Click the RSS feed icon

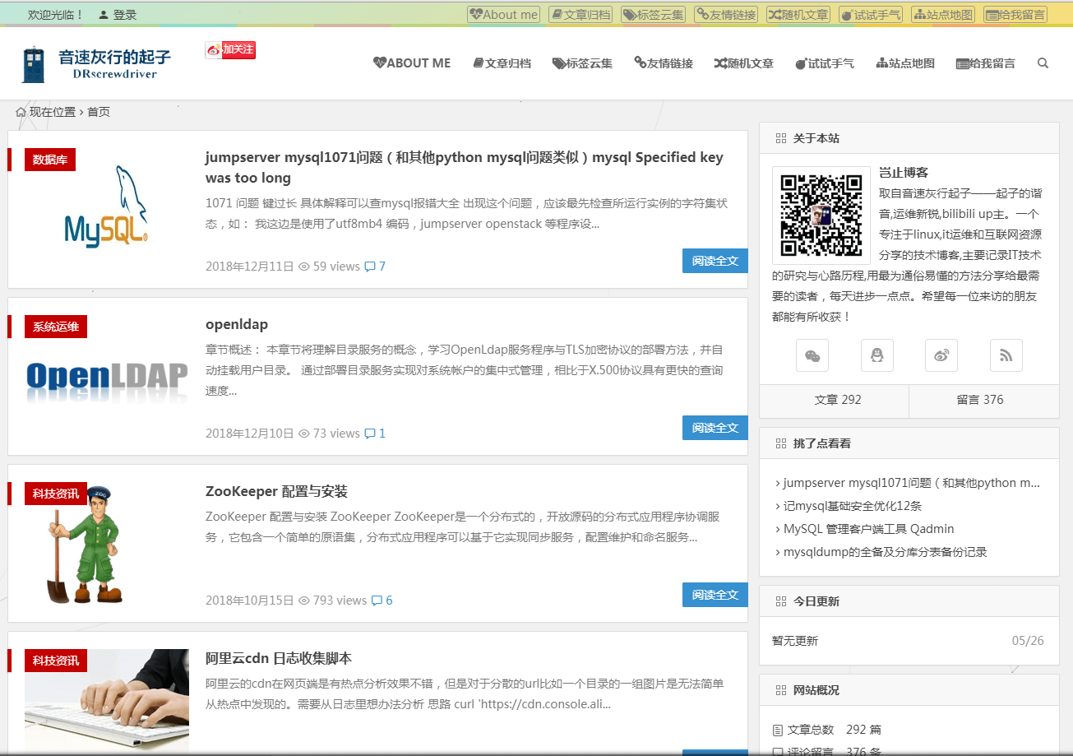(1006, 355)
